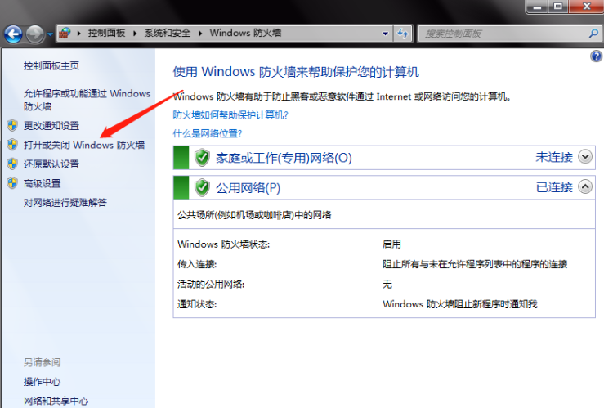Expand the 家庭或工作 network section chevron
This screenshot has height=408, width=604.
pos(585,157)
